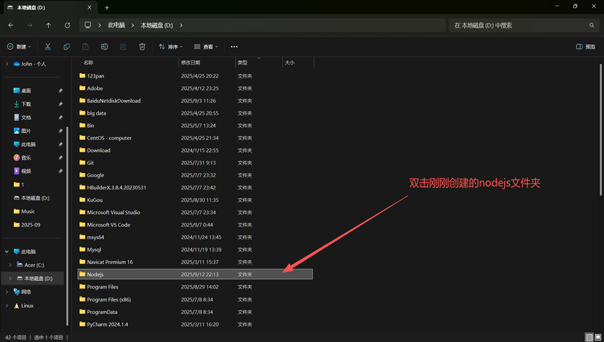Open the 排序 sort dropdown
Viewport: 604px width, 342px height.
point(171,47)
